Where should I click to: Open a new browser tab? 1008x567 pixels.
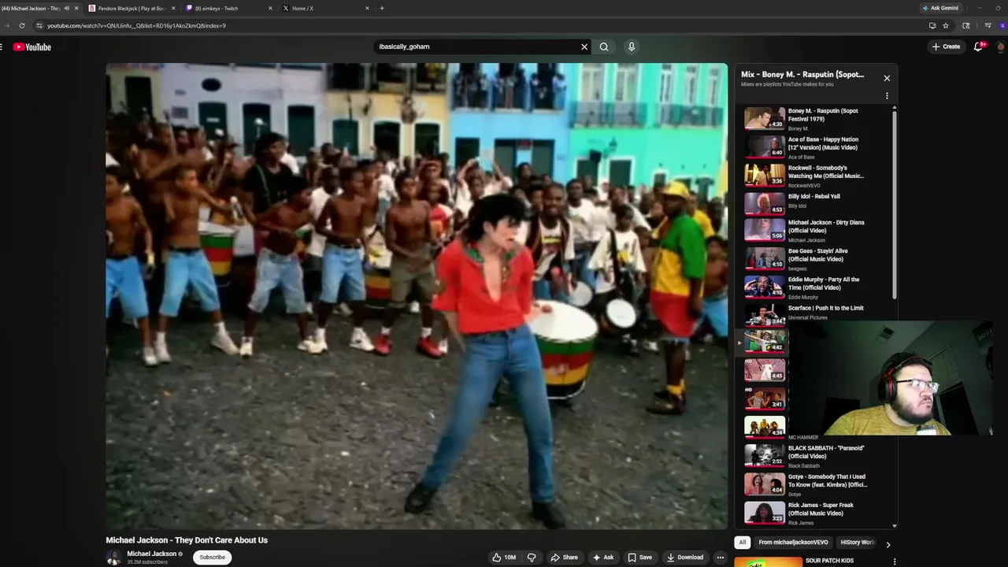(382, 8)
